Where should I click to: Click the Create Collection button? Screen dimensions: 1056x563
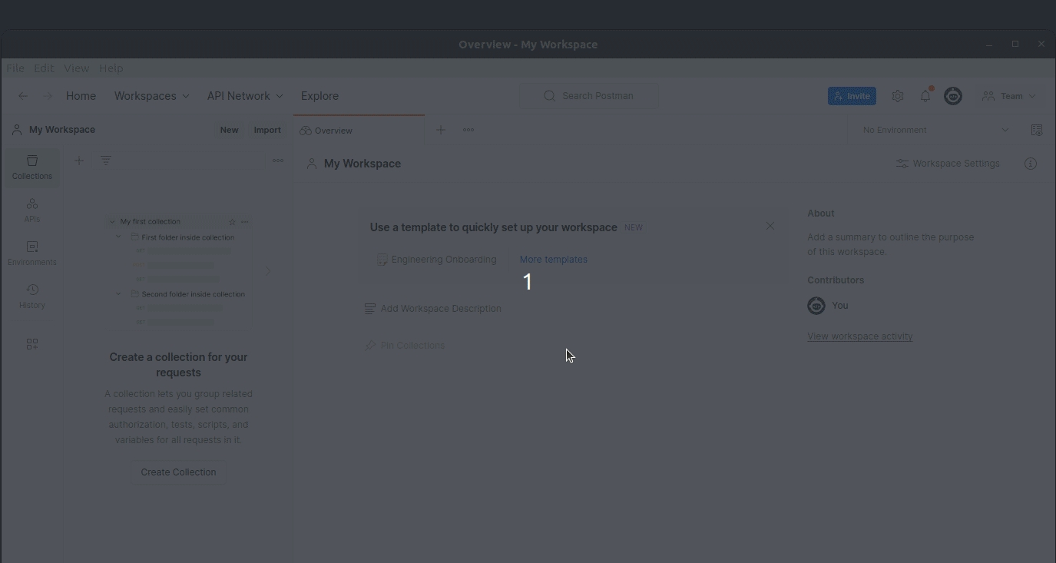178,472
